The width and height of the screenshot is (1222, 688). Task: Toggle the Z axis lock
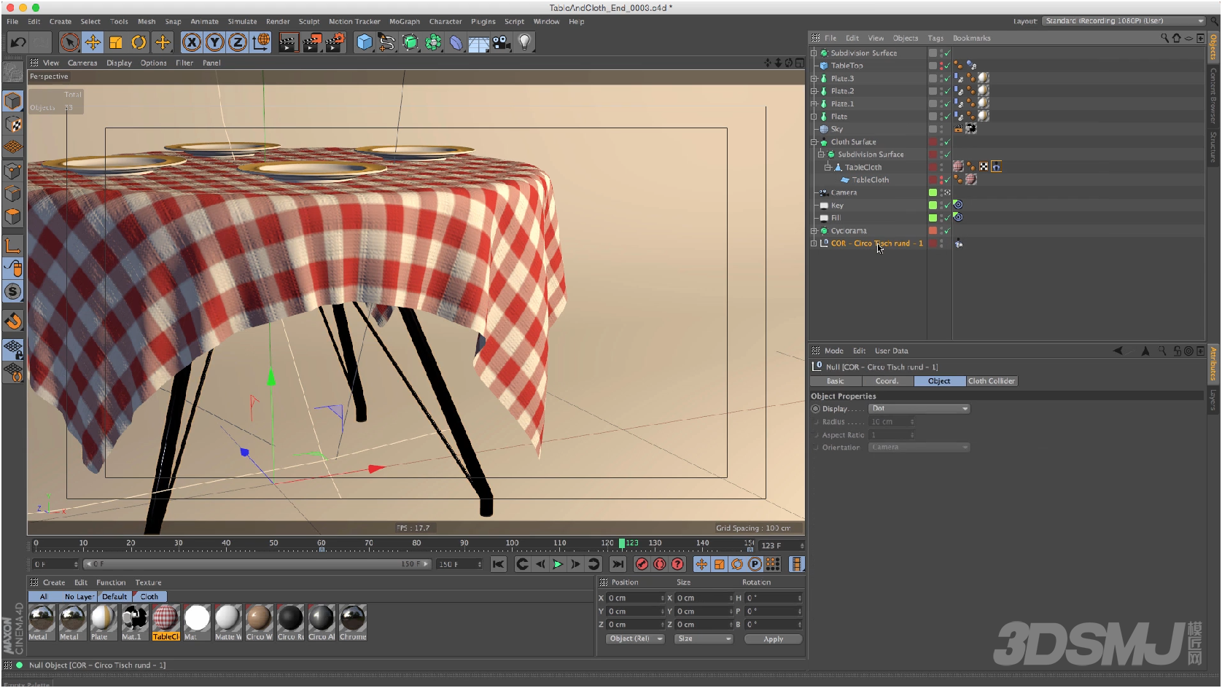coord(238,42)
